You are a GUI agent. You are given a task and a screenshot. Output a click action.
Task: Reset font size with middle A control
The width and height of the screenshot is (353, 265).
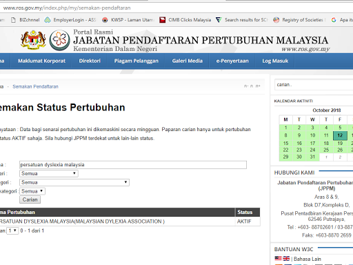pos(252,86)
